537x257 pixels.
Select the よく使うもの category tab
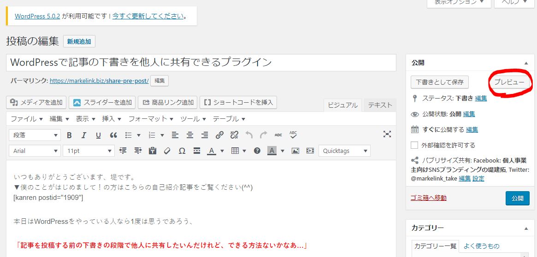[x=481, y=246]
